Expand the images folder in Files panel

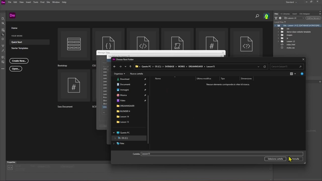pyautogui.click(x=278, y=35)
